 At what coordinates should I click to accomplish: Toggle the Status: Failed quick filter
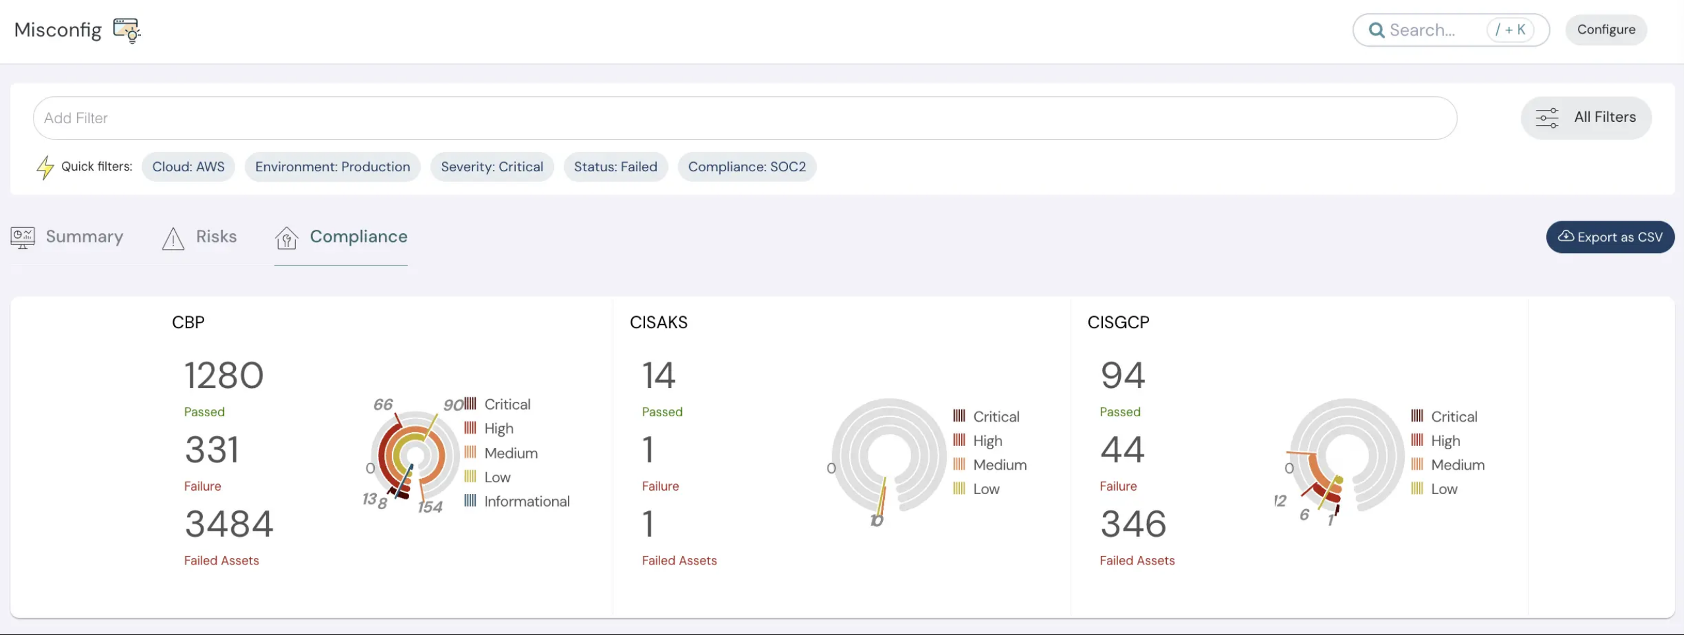coord(615,167)
